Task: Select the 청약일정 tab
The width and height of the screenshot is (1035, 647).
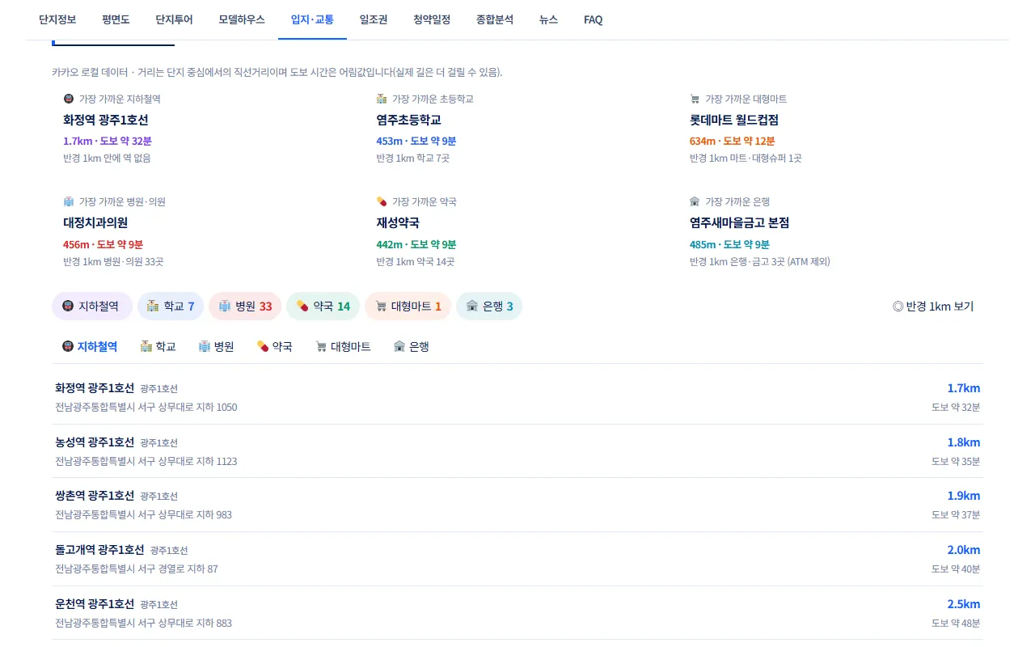Action: click(432, 19)
